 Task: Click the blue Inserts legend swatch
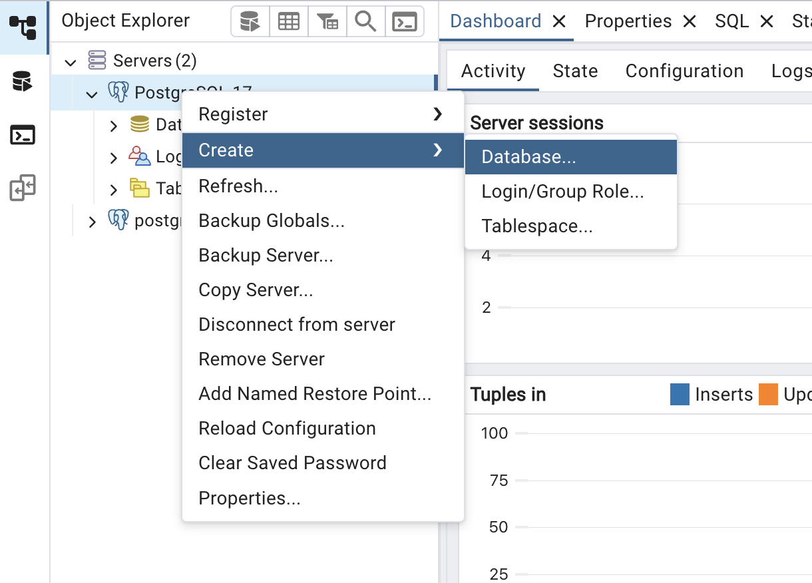coord(680,395)
